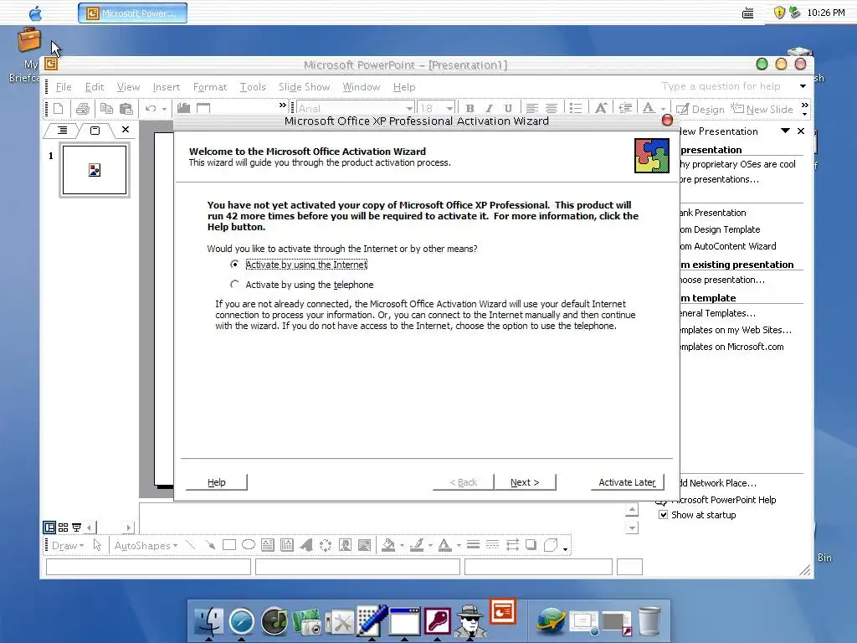
Task: Toggle the Show at startup checkbox
Action: 663,515
